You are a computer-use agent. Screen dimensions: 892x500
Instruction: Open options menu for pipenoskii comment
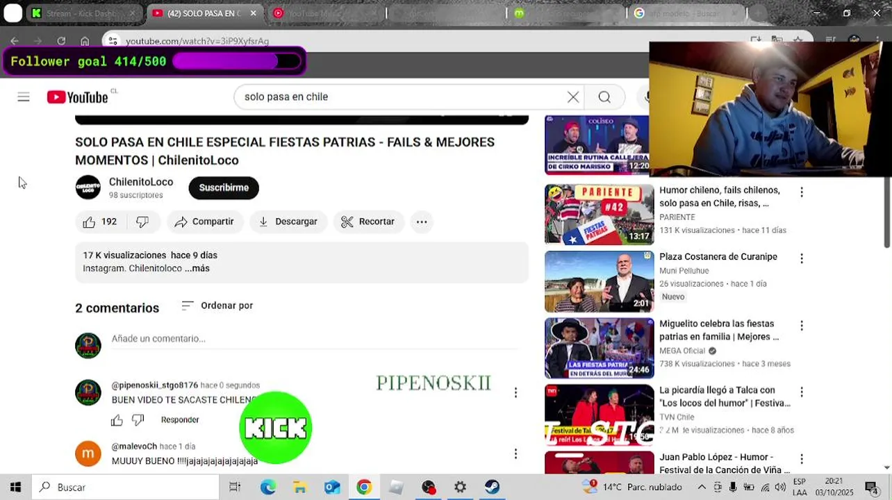pos(515,392)
